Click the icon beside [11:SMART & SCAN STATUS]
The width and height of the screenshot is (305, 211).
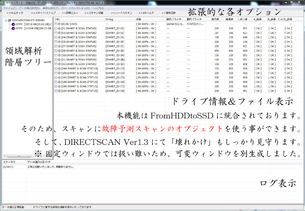coord(59,59)
